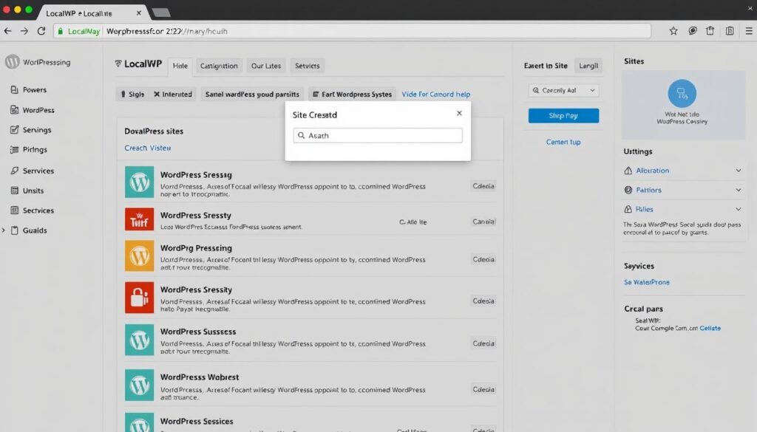The width and height of the screenshot is (757, 432).
Task: Click the browser address bar
Action: click(x=353, y=31)
